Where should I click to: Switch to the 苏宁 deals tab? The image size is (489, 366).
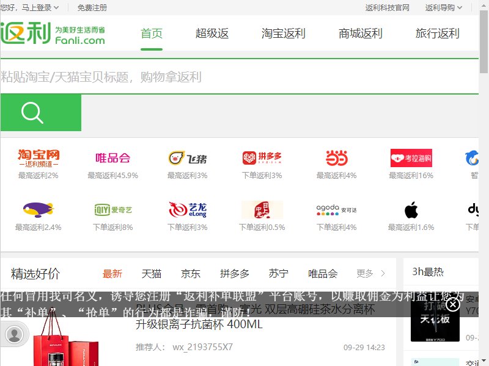279,273
